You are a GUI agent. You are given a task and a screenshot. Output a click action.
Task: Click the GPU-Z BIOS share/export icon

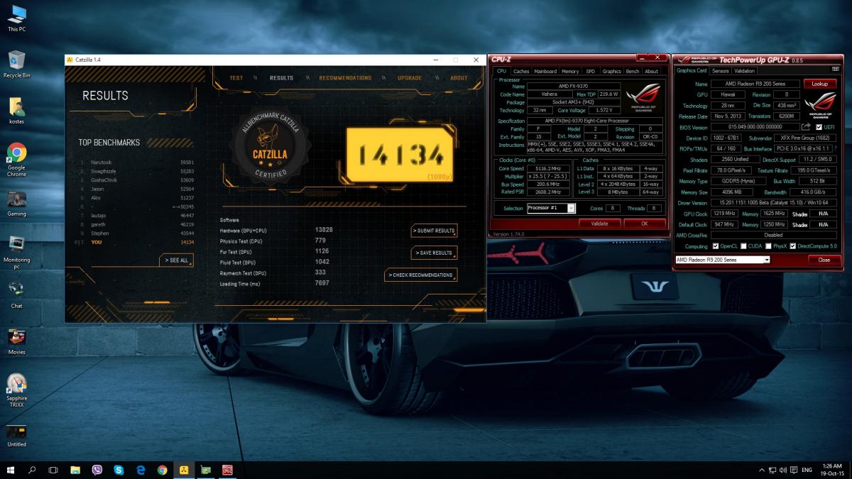[807, 127]
